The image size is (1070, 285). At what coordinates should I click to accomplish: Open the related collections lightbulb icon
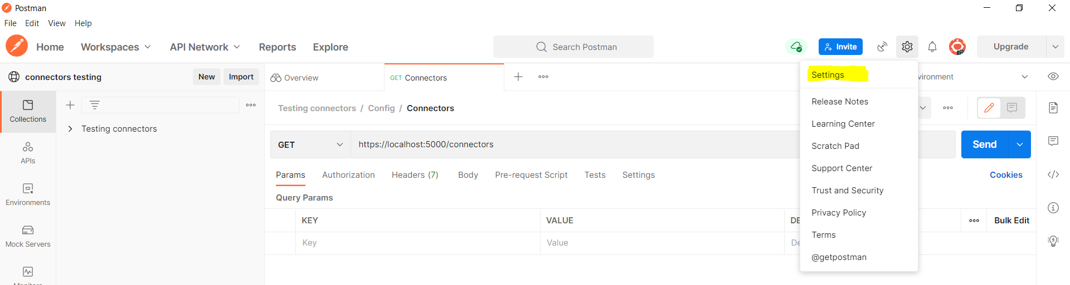(x=1053, y=241)
